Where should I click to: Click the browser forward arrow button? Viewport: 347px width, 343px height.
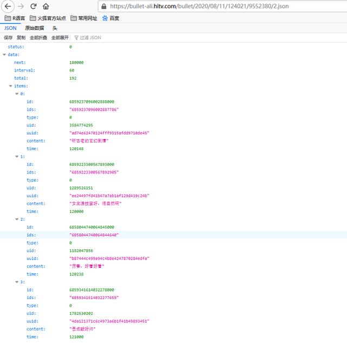tap(21, 7)
